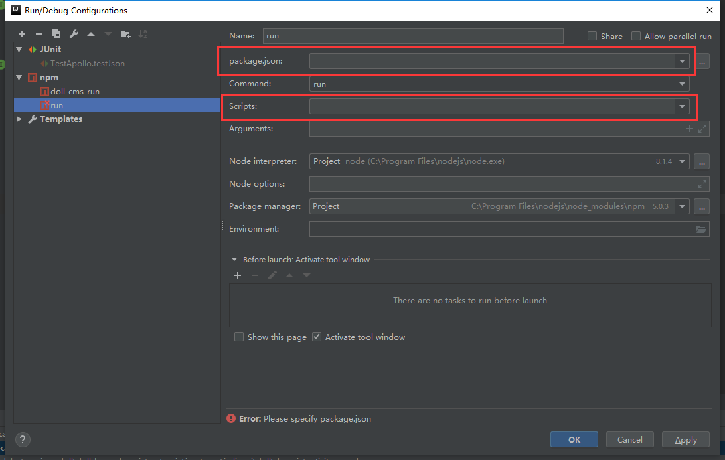Click the OK button

574,439
